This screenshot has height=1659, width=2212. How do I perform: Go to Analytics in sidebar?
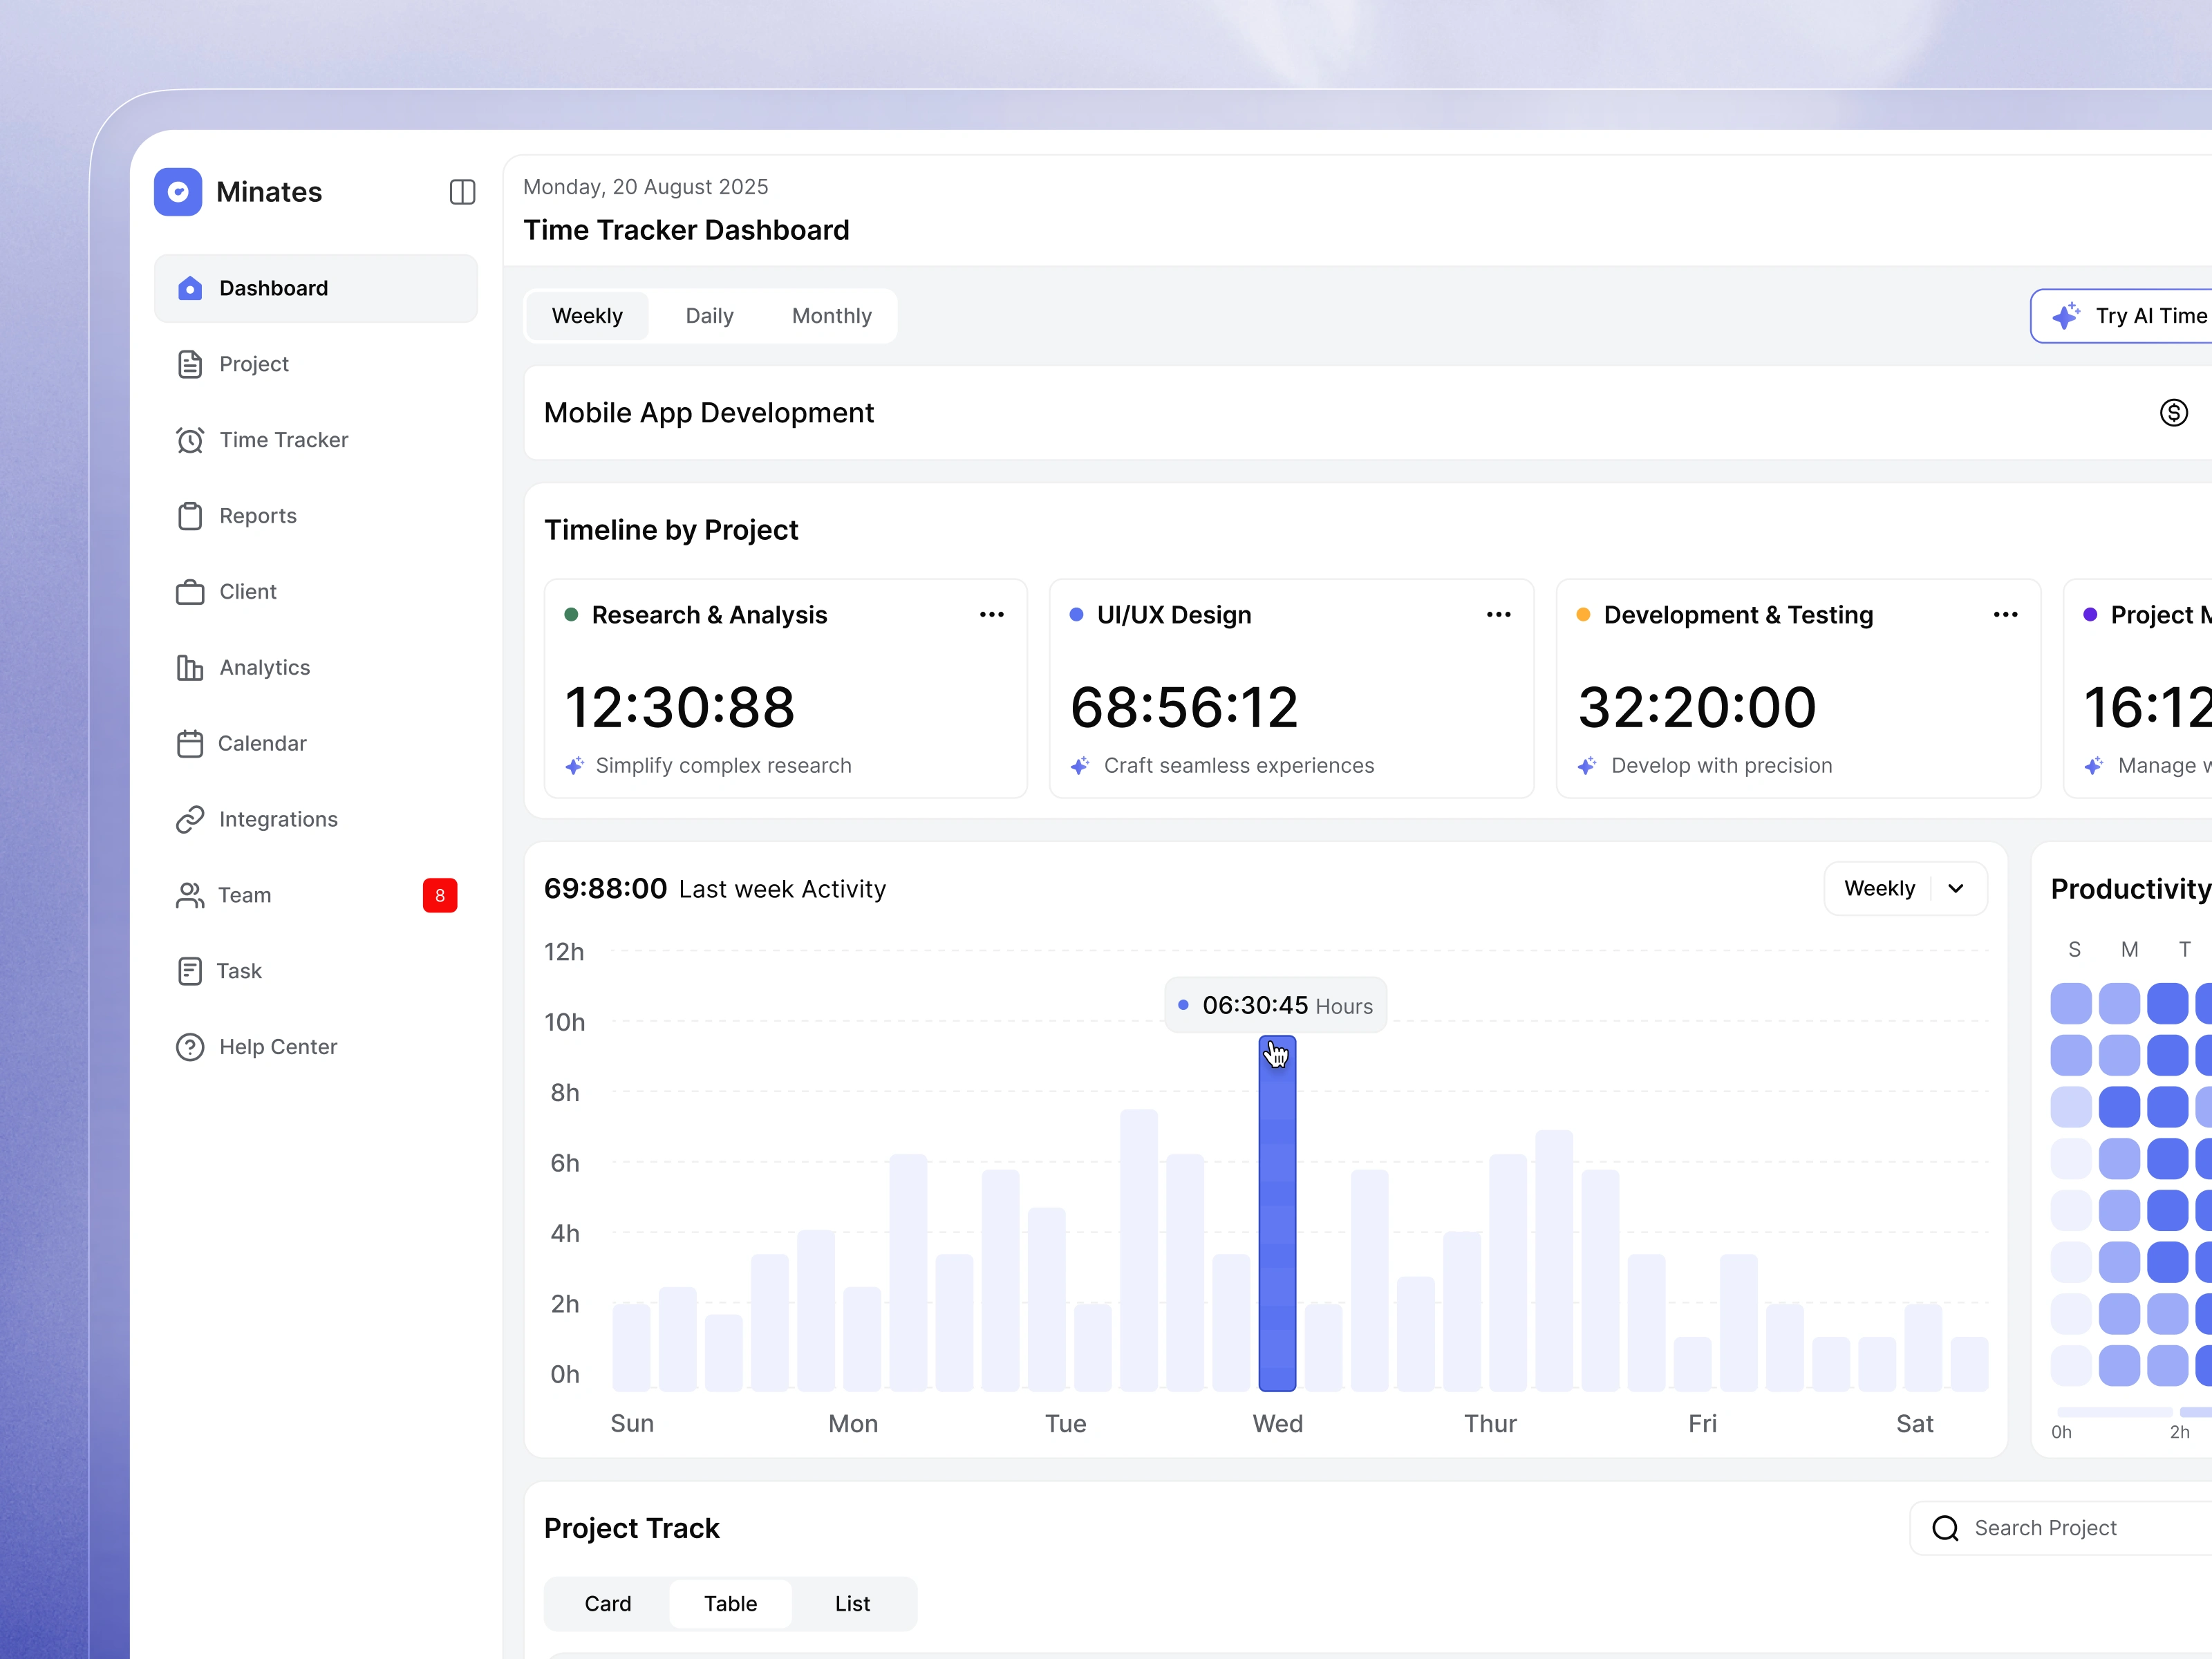click(x=264, y=667)
